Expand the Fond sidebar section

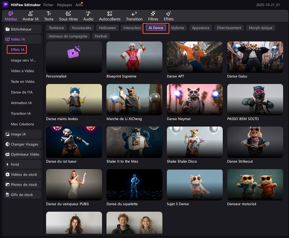pyautogui.click(x=23, y=164)
